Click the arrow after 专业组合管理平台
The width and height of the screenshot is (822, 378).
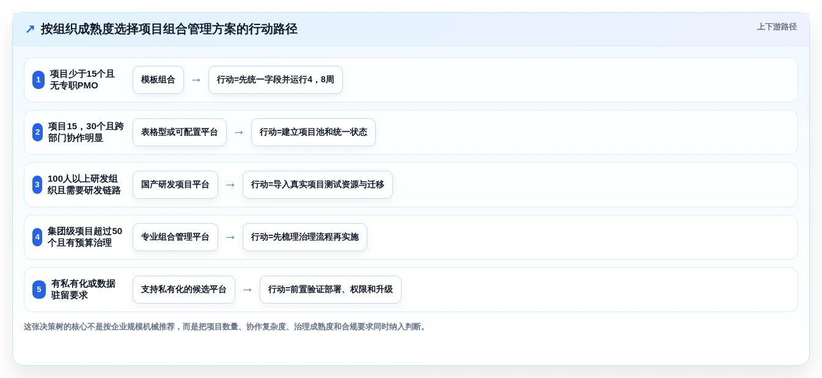230,237
